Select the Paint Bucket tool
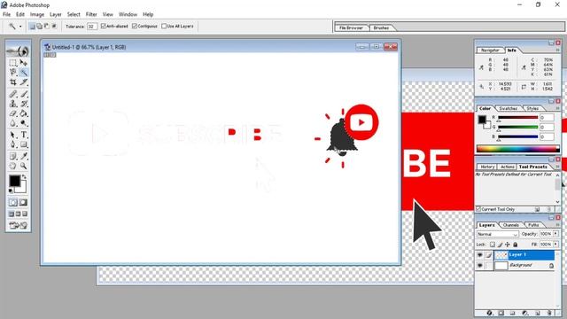 click(24, 113)
